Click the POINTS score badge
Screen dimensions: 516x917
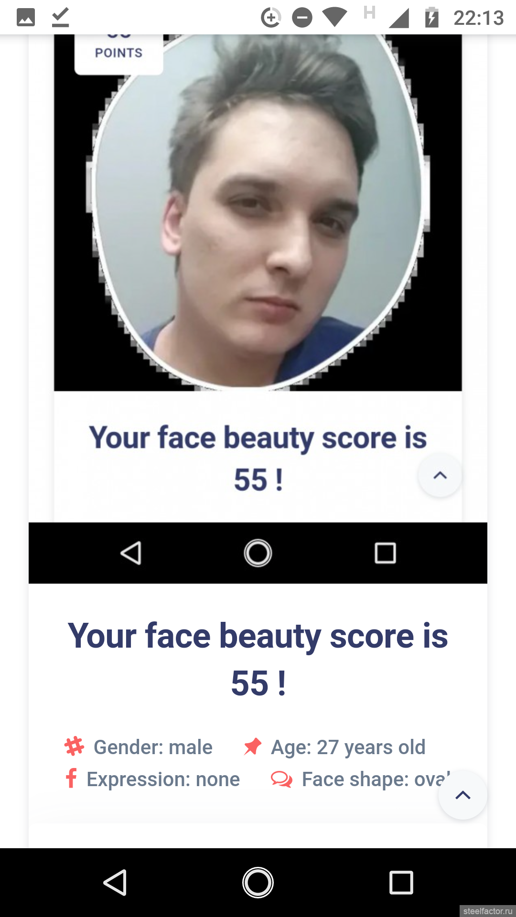click(x=119, y=53)
